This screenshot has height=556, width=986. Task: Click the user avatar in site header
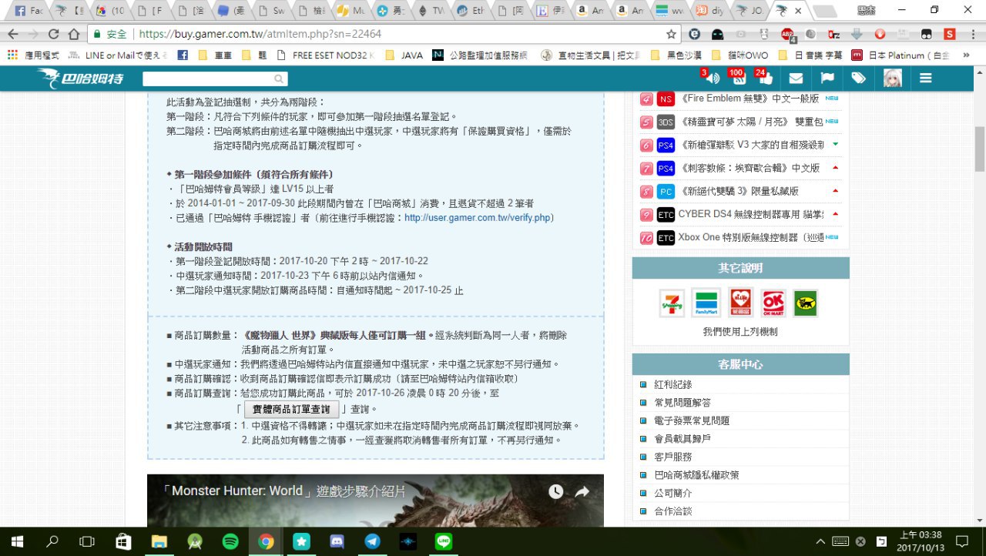892,79
